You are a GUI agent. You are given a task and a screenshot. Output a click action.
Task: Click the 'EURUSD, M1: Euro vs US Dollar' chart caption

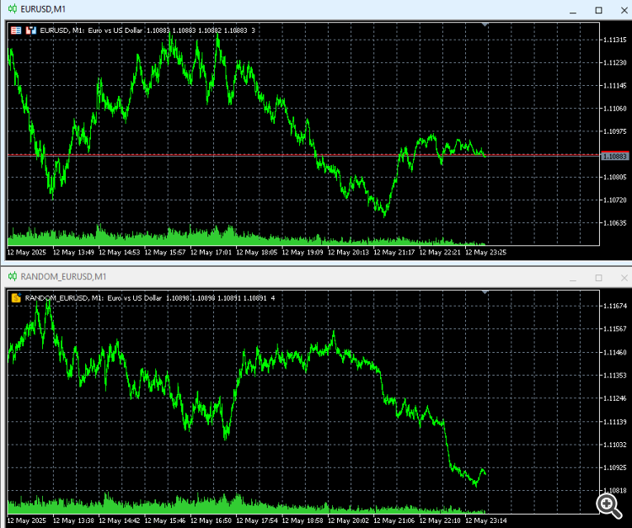(x=91, y=30)
